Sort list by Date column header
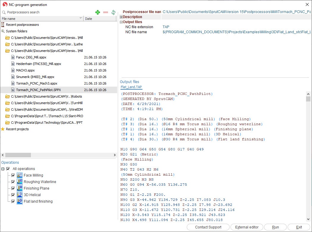This screenshot has height=232, width=312. tap(100, 19)
